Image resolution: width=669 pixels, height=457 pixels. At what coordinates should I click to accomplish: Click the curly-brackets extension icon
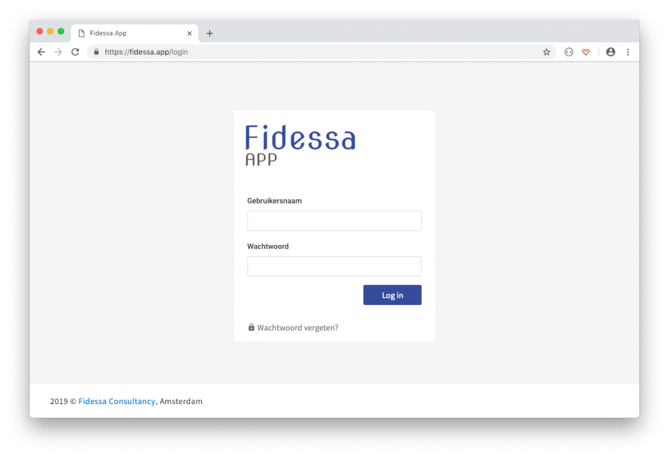(569, 51)
